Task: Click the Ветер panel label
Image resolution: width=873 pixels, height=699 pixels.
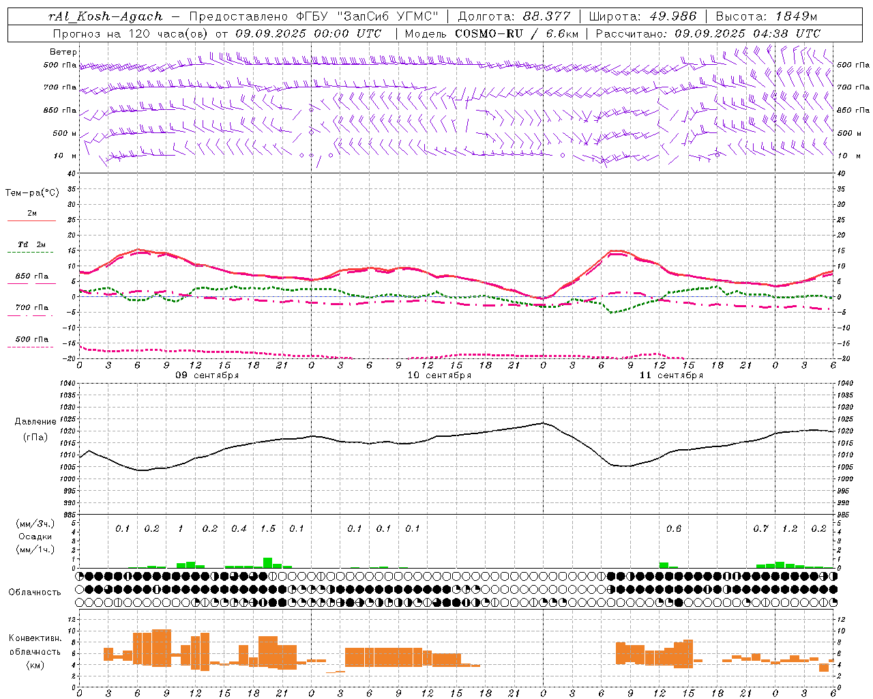Action: coord(63,52)
